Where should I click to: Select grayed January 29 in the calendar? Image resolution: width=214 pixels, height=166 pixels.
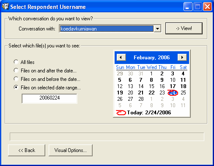(120, 74)
